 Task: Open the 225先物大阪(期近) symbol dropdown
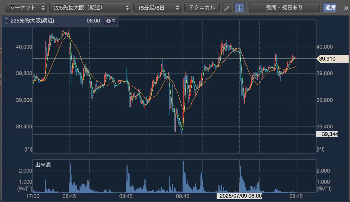click(x=90, y=8)
